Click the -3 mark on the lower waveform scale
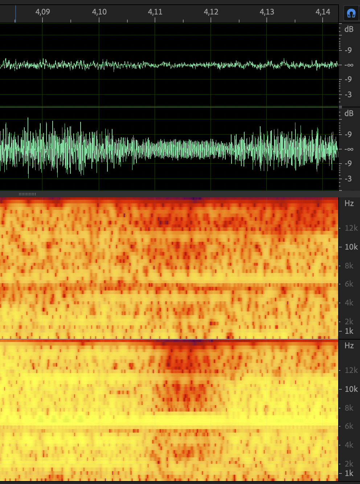The height and width of the screenshot is (484, 360). pos(348,179)
